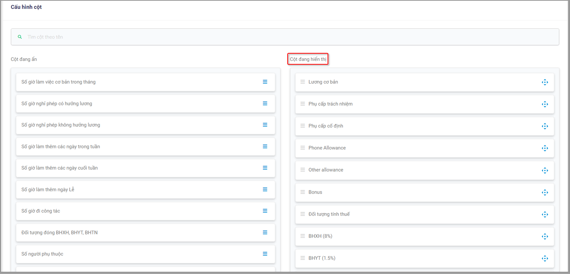Click menu icon on 'Số giờ làm việc cơ bản trong tháng'
Screen dimensions: 570x274
pos(265,82)
